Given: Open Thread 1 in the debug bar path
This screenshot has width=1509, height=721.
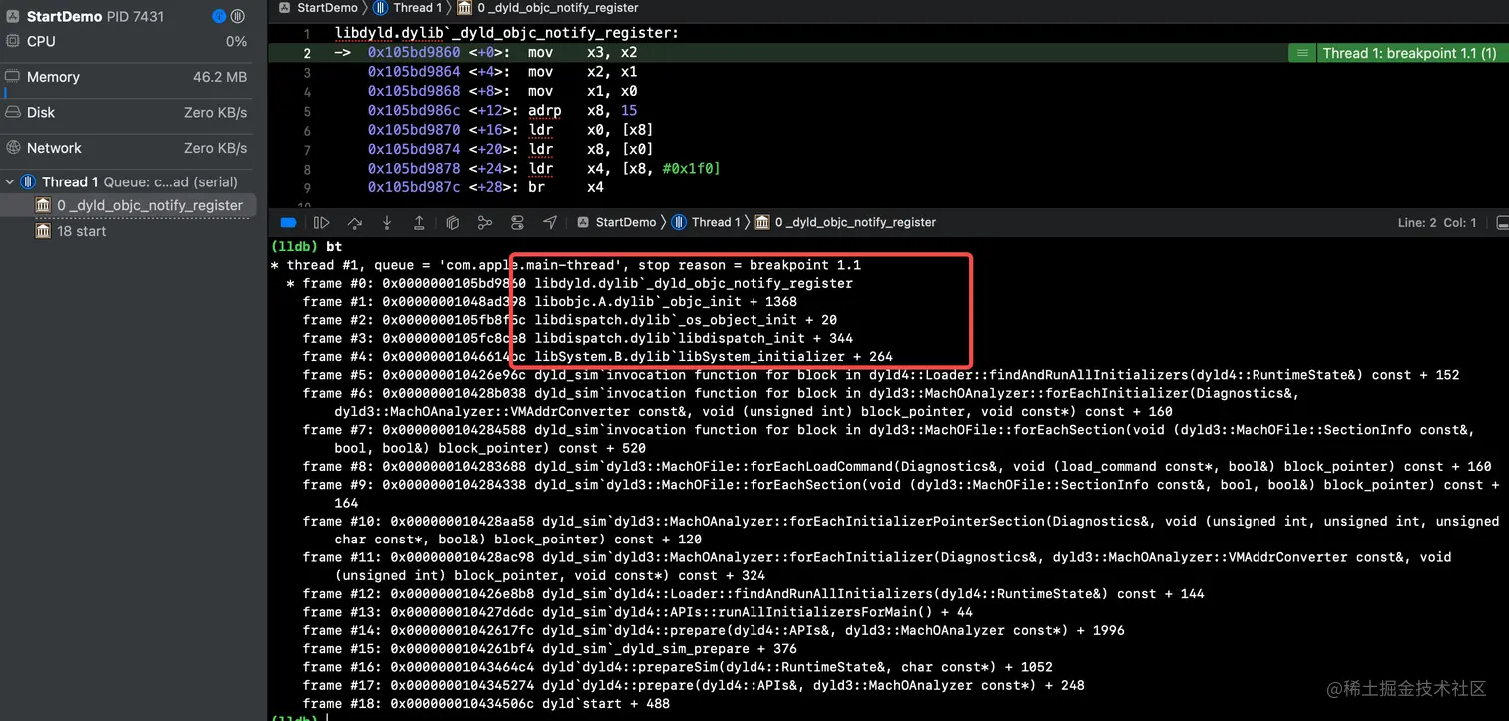Looking at the screenshot, I should pyautogui.click(x=707, y=223).
